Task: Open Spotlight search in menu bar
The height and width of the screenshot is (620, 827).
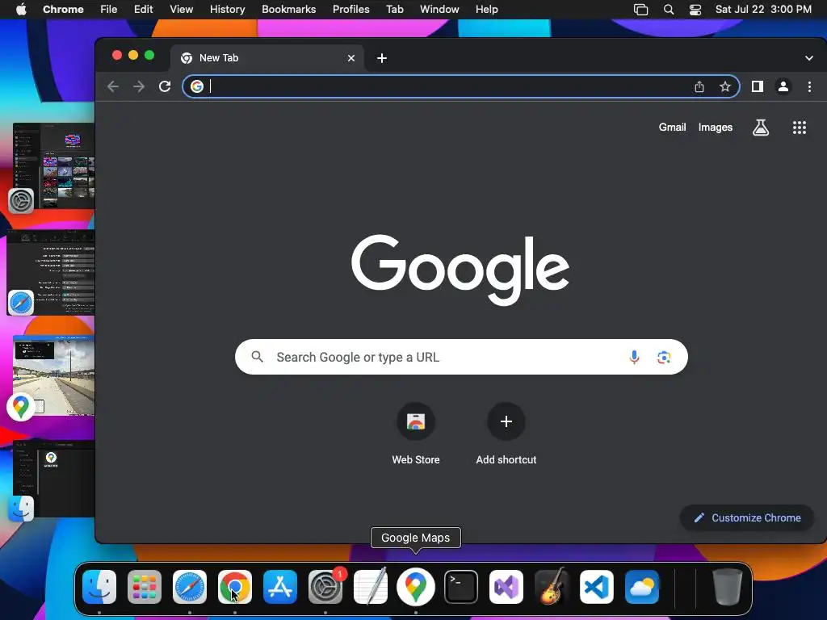Action: tap(668, 10)
